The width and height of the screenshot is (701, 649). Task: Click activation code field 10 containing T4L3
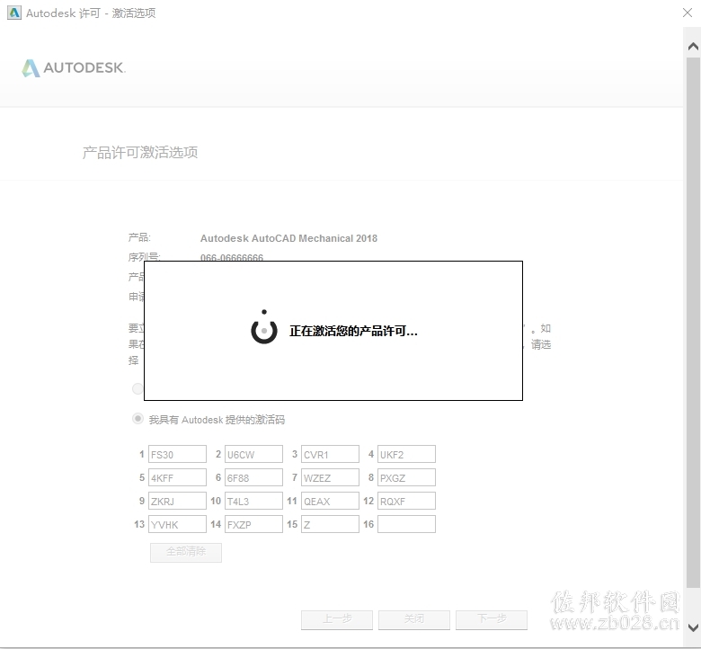pos(253,501)
